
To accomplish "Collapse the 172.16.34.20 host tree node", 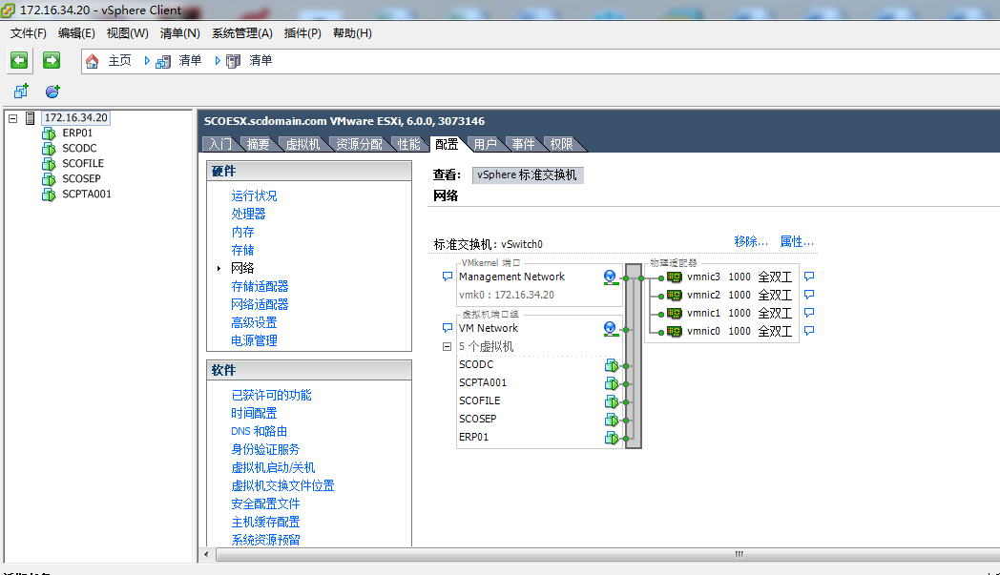I will [12, 118].
